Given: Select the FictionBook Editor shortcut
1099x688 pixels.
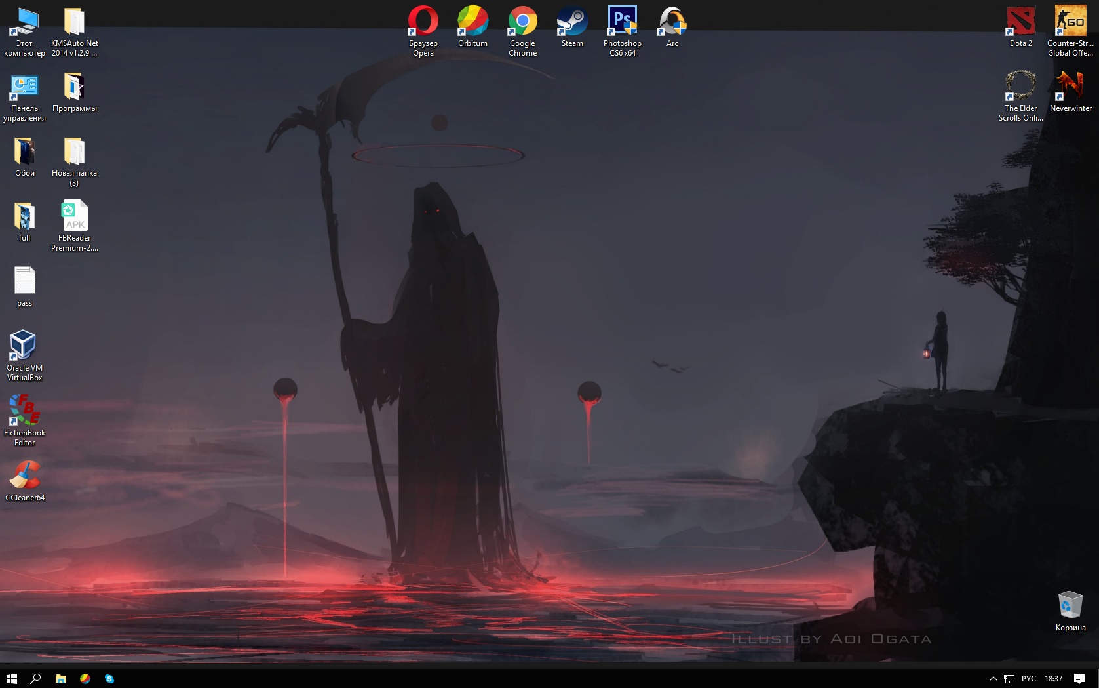Looking at the screenshot, I should pos(24,421).
